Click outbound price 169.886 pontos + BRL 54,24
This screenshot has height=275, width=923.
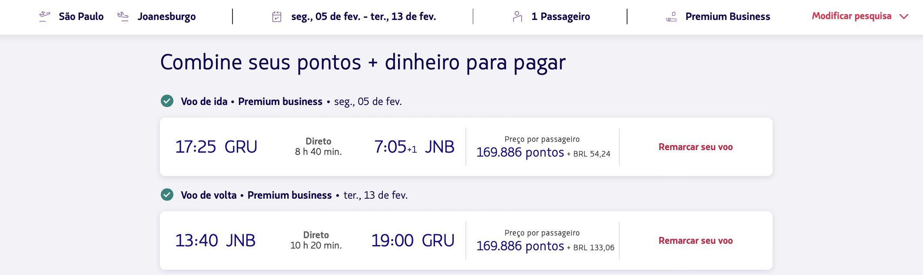pos(543,152)
